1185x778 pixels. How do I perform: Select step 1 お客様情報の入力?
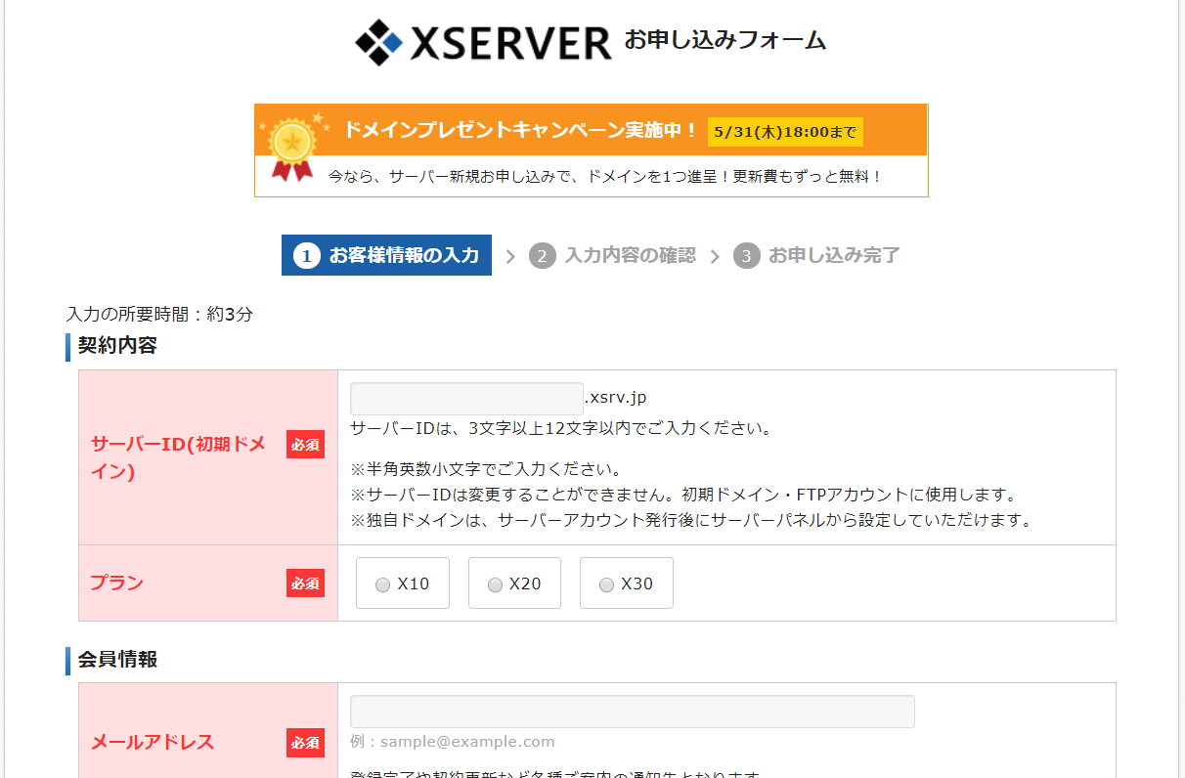click(x=386, y=255)
